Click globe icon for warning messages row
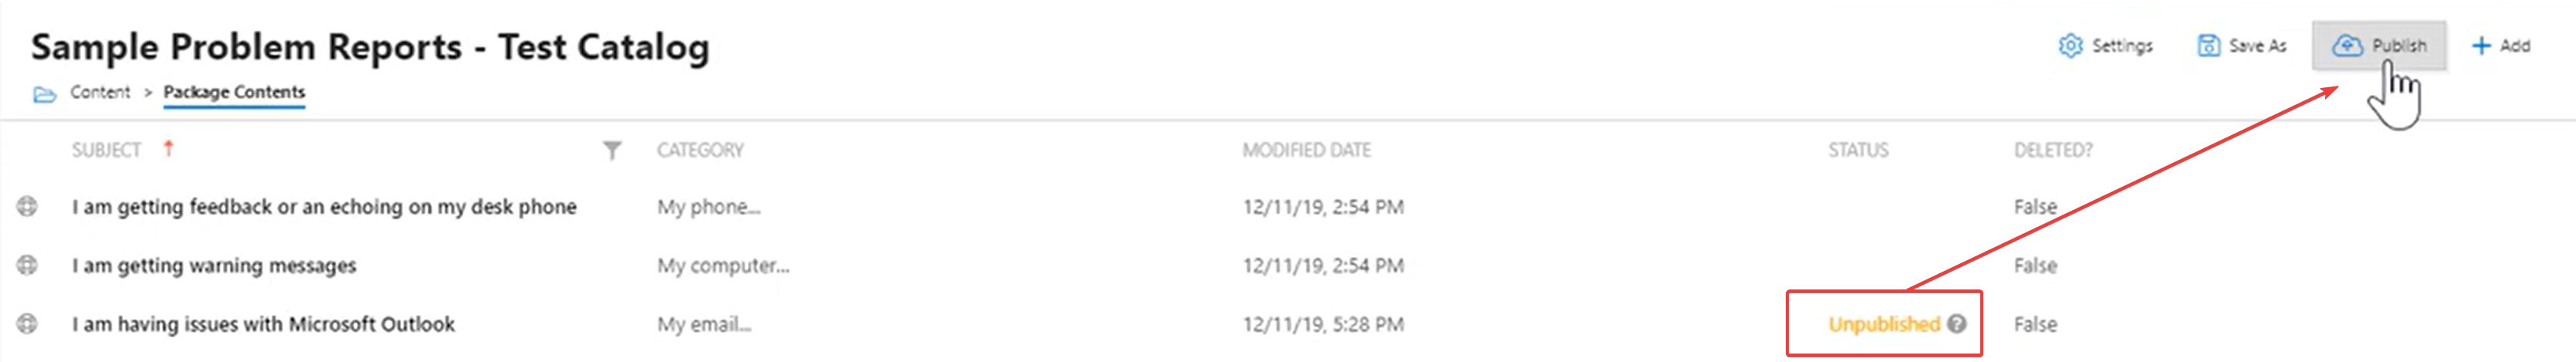The width and height of the screenshot is (2576, 362). pyautogui.click(x=27, y=265)
